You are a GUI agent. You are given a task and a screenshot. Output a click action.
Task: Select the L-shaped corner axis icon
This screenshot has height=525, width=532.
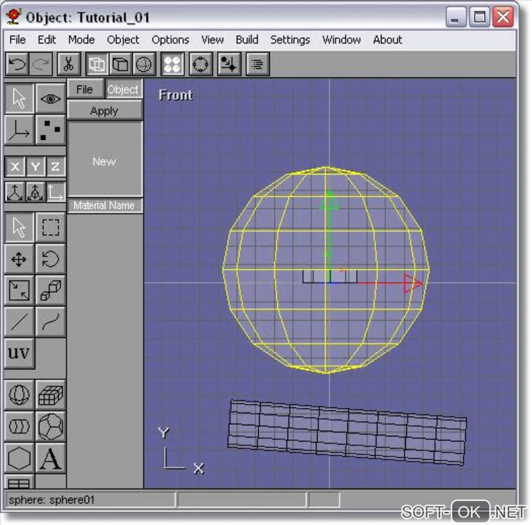[x=56, y=192]
